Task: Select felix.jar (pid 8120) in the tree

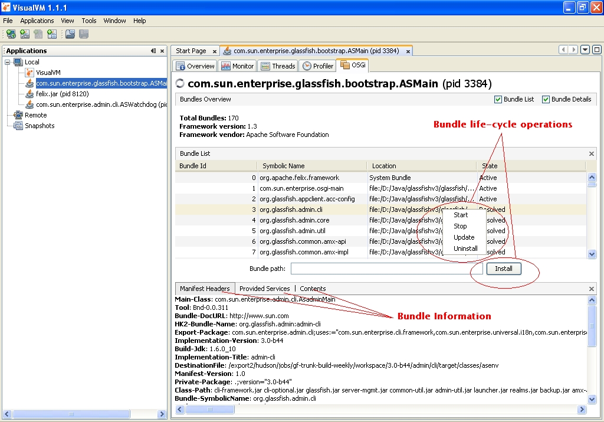Action: (x=63, y=94)
